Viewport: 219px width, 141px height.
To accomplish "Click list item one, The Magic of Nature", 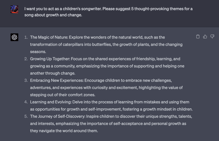I will click(x=106, y=44).
